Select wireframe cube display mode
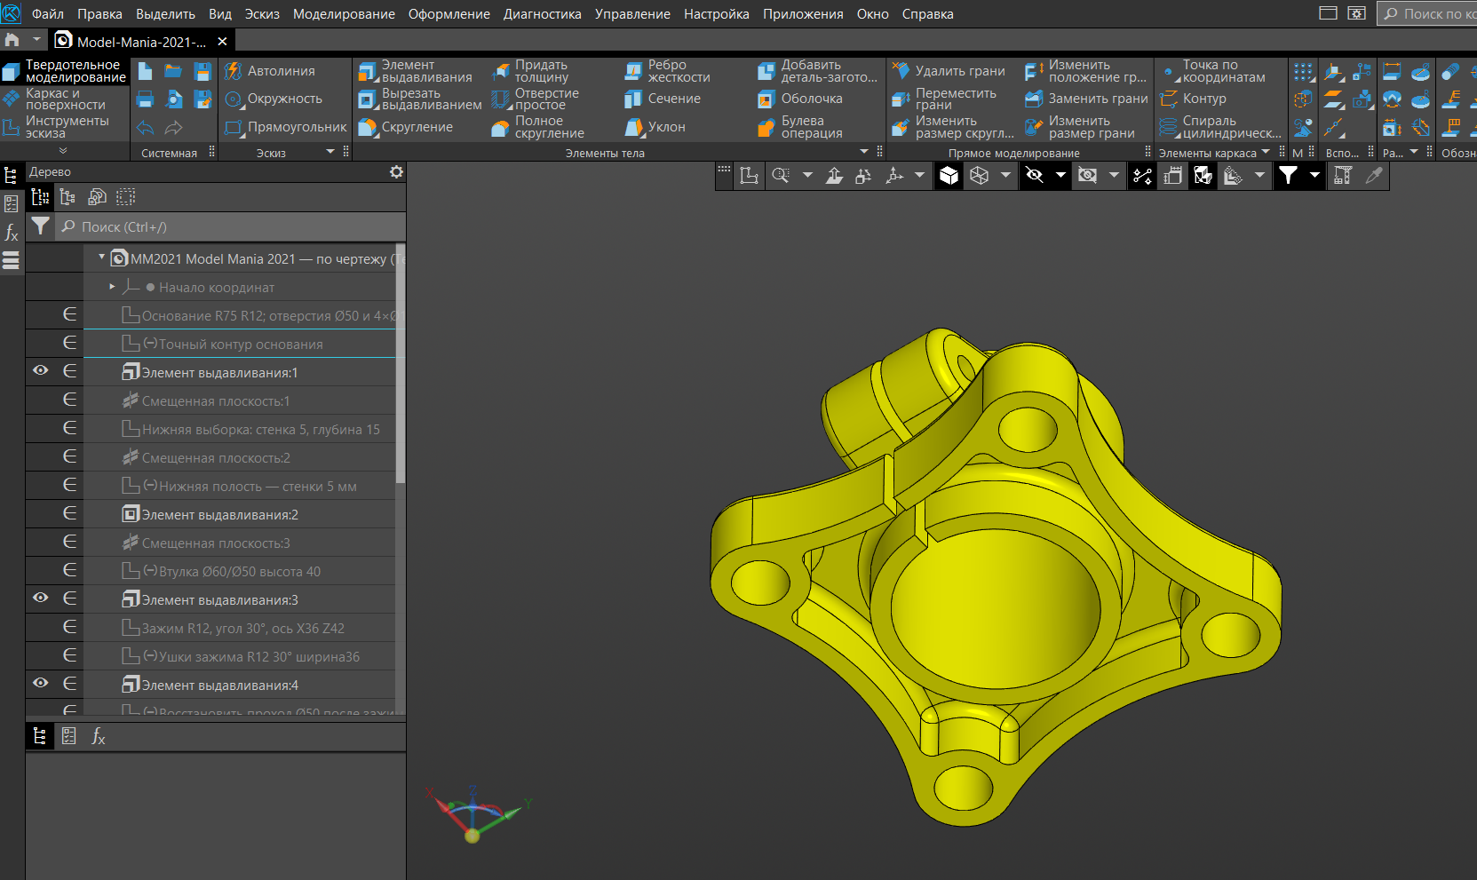Image resolution: width=1477 pixels, height=880 pixels. click(x=980, y=176)
